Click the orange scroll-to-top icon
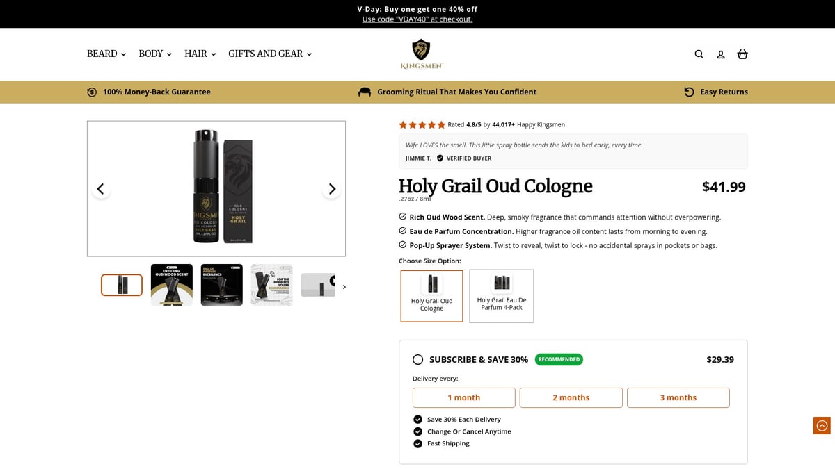The image size is (835, 469). [821, 425]
